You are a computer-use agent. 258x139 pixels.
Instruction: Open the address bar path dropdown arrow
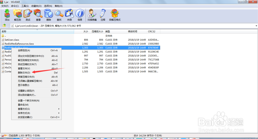pyautogui.click(x=256, y=26)
